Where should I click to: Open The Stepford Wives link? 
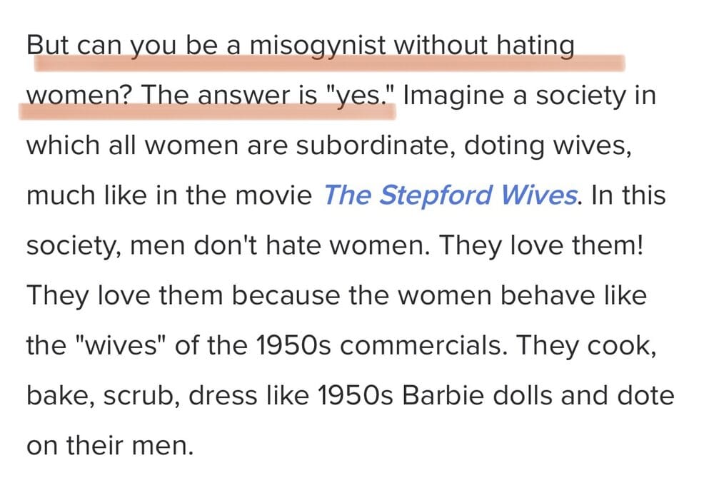click(451, 195)
